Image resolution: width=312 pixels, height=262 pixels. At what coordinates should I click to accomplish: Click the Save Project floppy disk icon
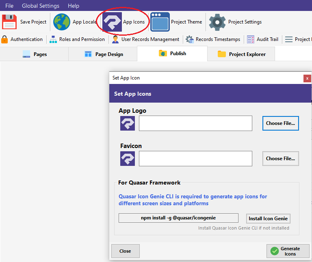click(9, 22)
